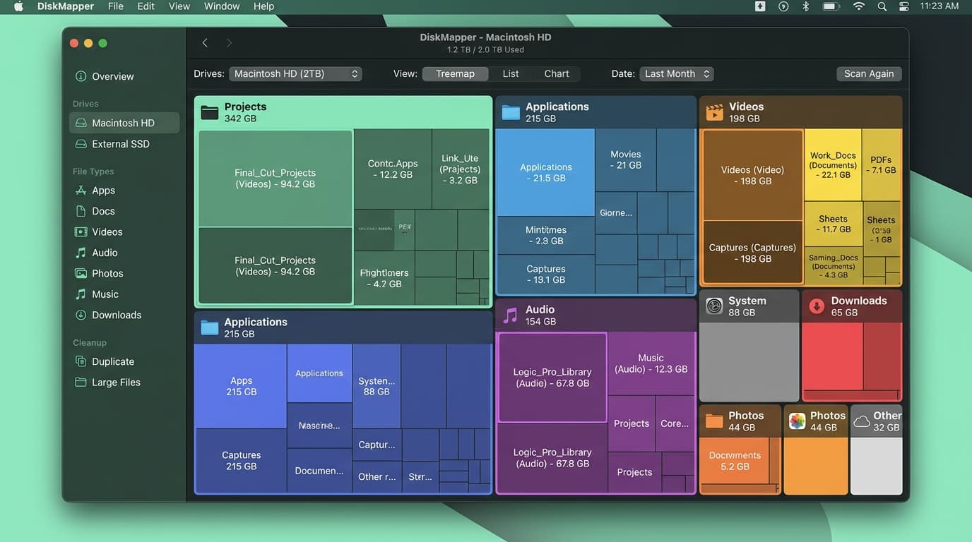Select the Apps 215 GB treemap block
This screenshot has width=972, height=542.
click(241, 386)
